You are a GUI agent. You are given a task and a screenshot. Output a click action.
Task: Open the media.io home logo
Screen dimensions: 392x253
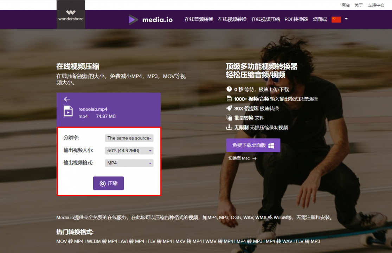coord(150,19)
